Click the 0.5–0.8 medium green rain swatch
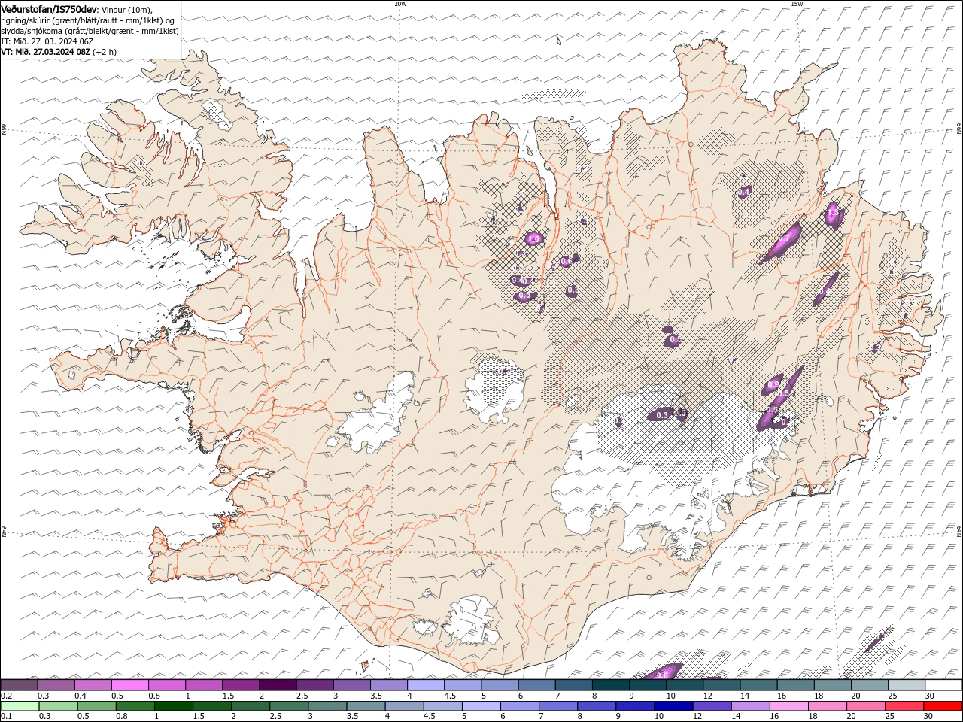The width and height of the screenshot is (963, 722). 97,706
